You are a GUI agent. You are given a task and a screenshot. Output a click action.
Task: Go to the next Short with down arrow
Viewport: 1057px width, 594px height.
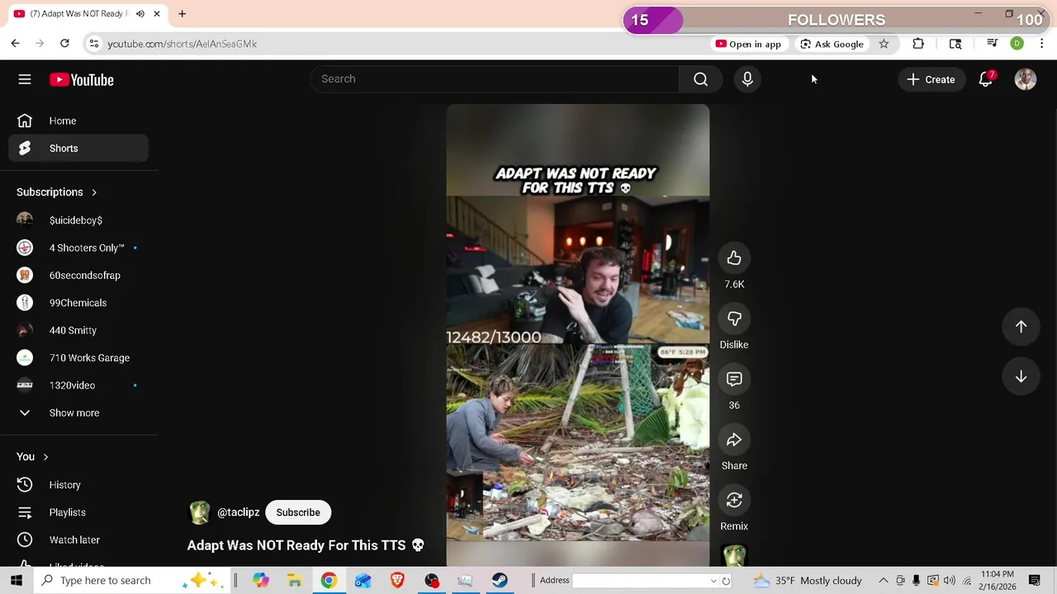coord(1021,376)
